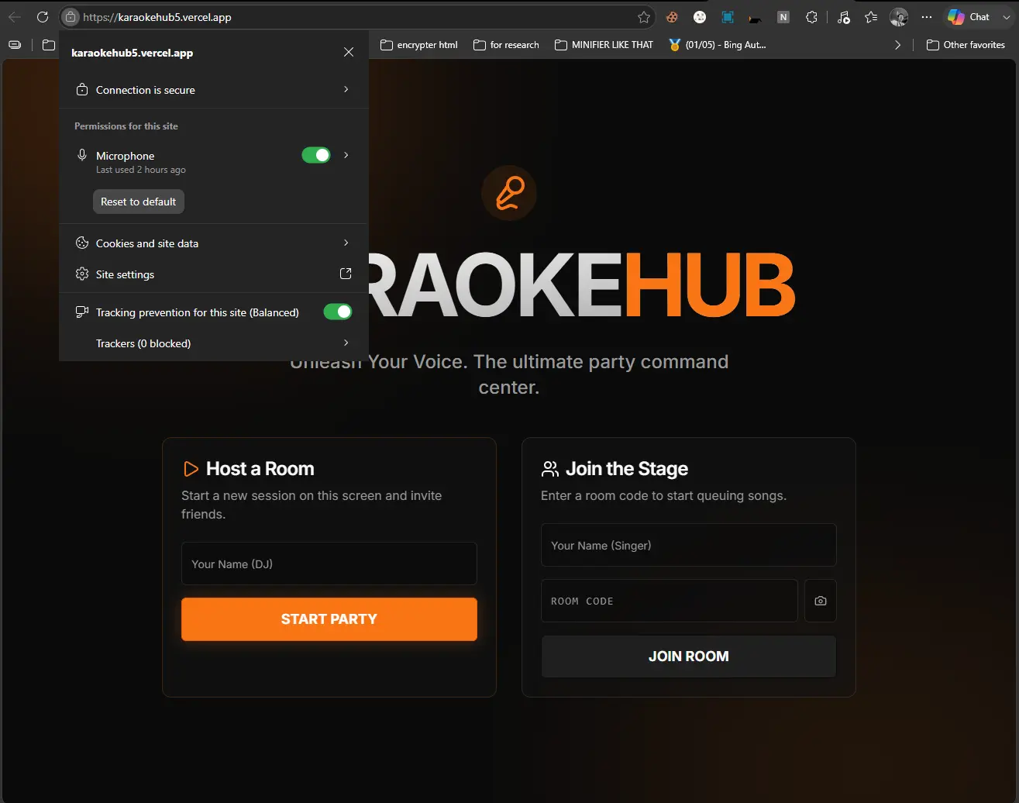The height and width of the screenshot is (803, 1019).
Task: Reload the page with the refresh icon
Action: (x=43, y=17)
